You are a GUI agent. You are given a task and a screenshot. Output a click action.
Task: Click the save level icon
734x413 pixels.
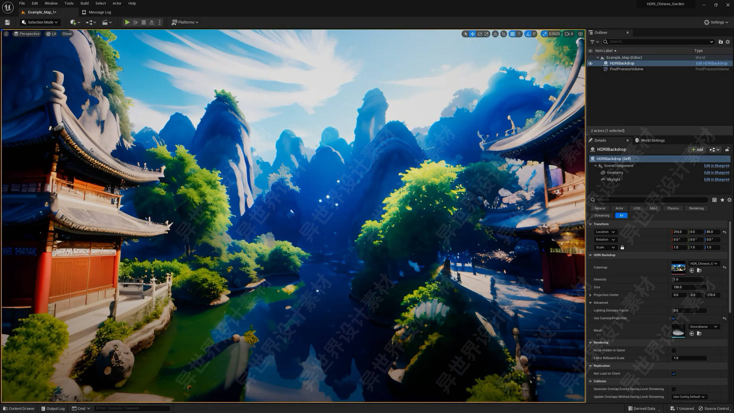7,22
